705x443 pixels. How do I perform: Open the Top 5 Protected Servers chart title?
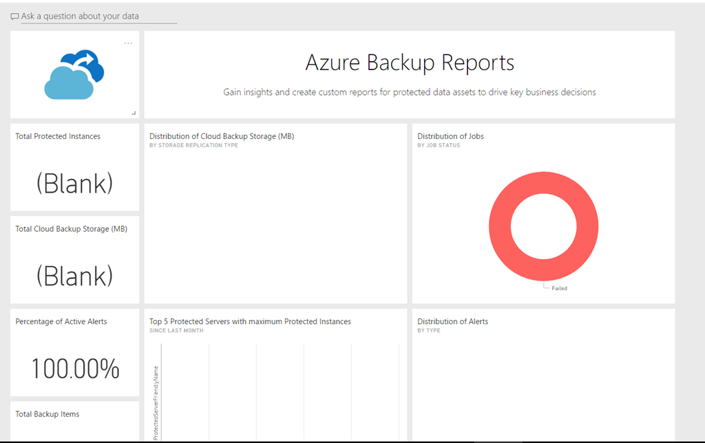coord(250,321)
